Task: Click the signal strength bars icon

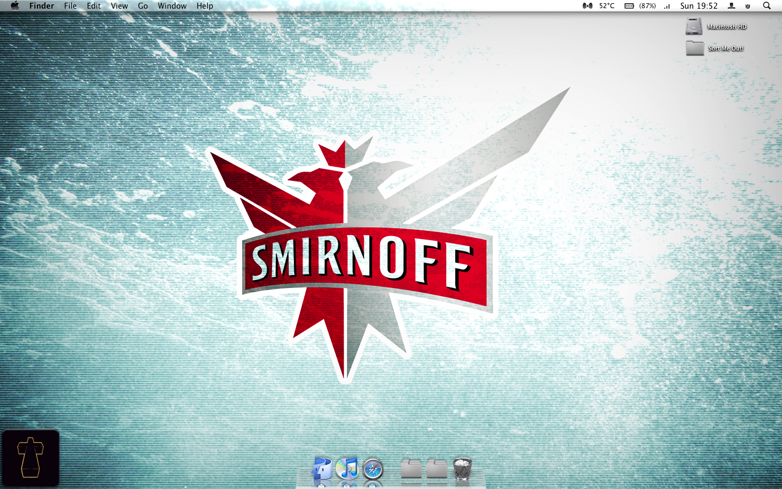Action: point(667,7)
